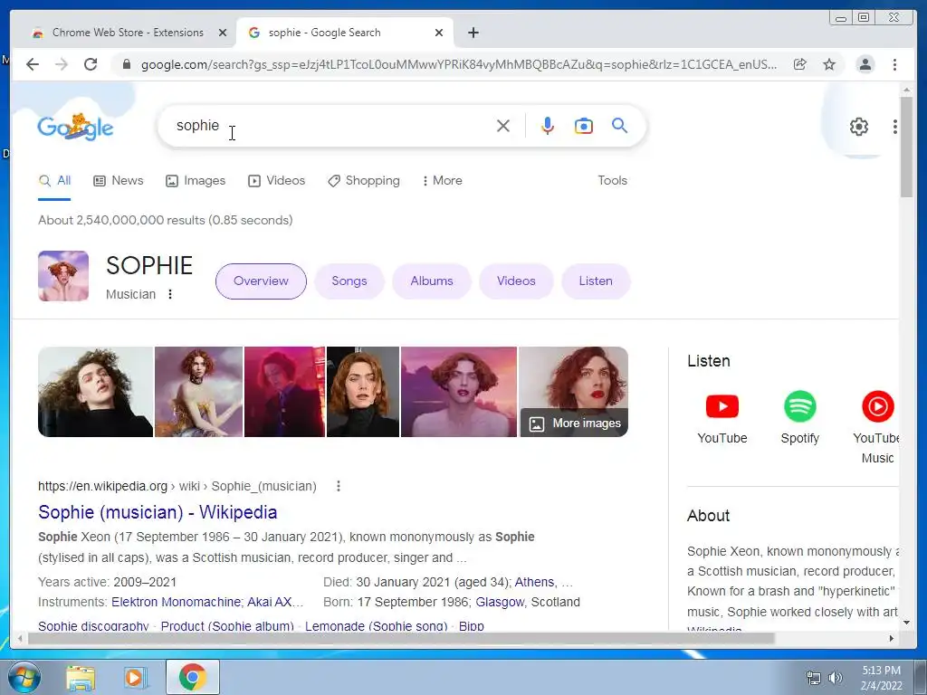
Task: Open Spotify listen option
Action: [x=800, y=418]
